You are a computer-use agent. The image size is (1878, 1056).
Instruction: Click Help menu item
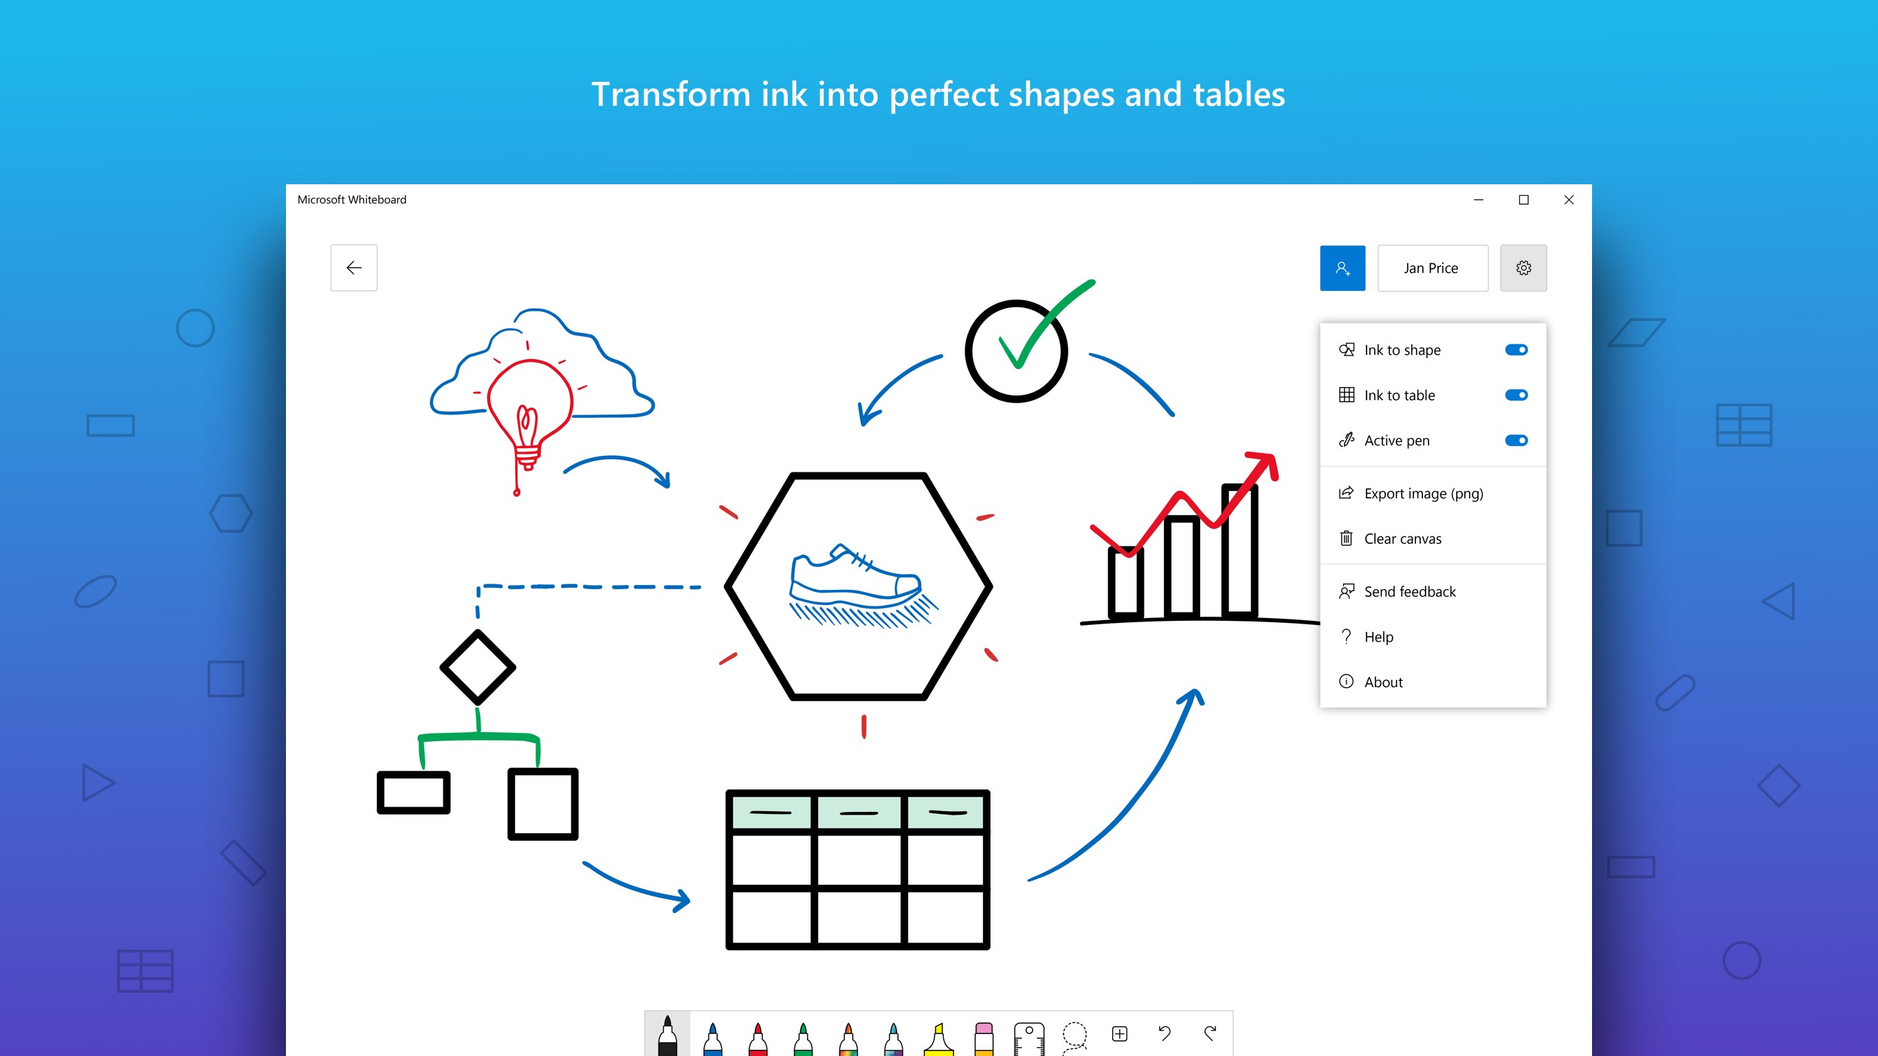1378,636
